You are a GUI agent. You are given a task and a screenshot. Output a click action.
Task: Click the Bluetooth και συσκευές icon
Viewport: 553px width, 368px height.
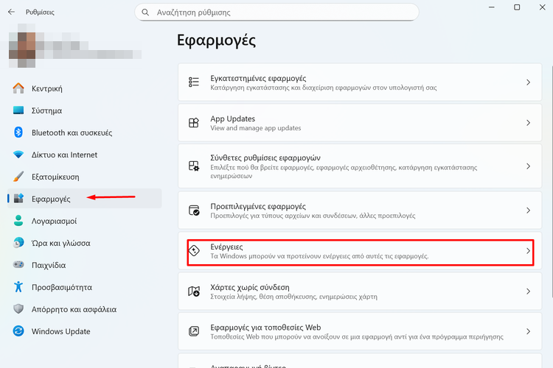point(19,132)
